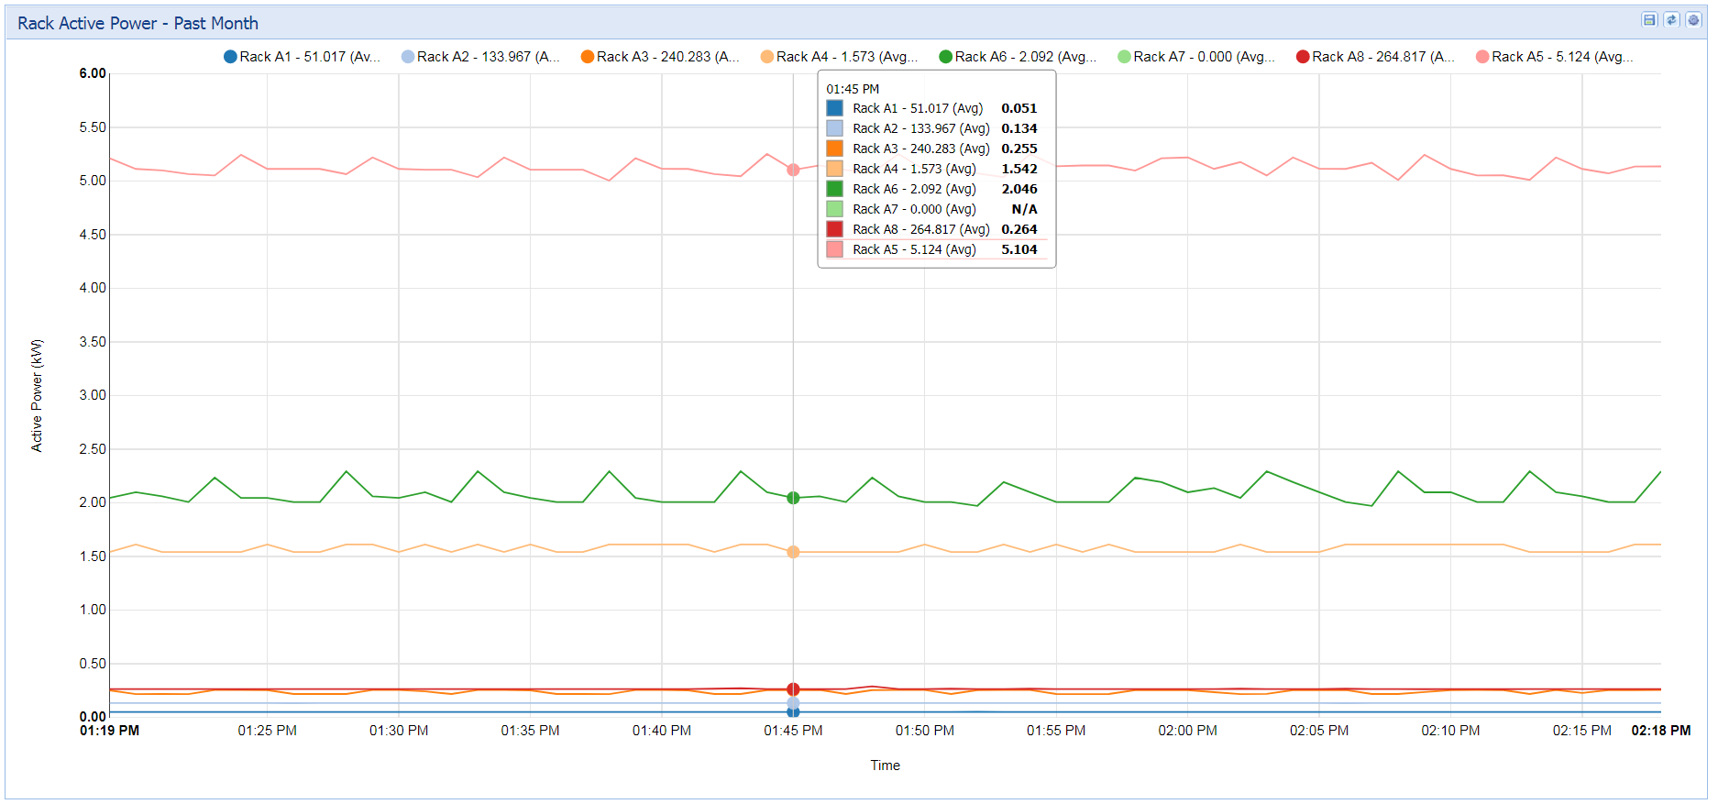Select green Rack A6 marker on chart
This screenshot has width=1718, height=804.
point(793,498)
